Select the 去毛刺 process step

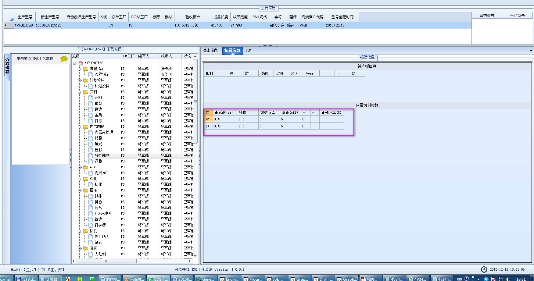click(x=100, y=254)
